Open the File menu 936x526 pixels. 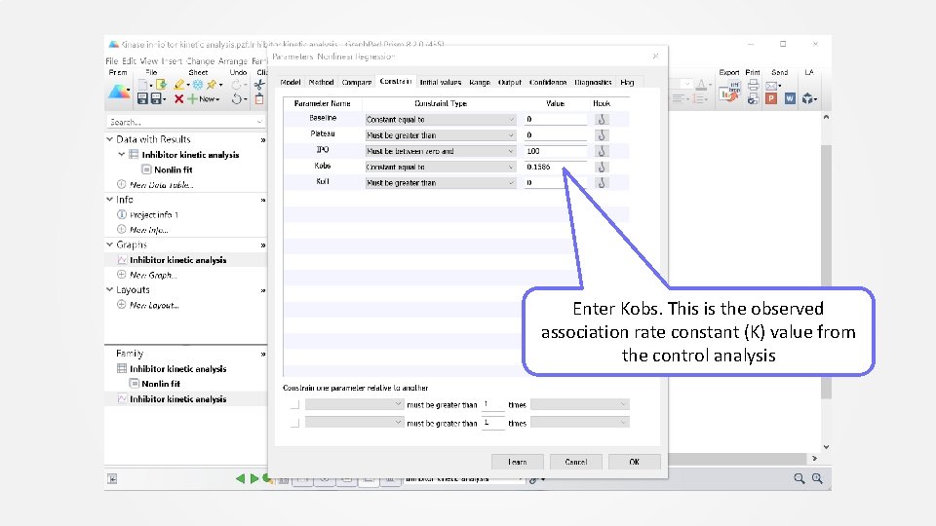tap(111, 60)
